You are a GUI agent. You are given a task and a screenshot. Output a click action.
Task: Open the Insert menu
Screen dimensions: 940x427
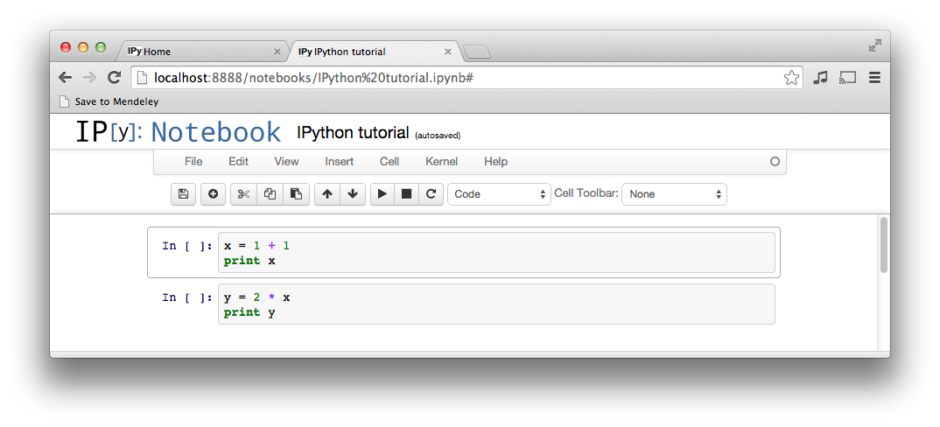340,162
